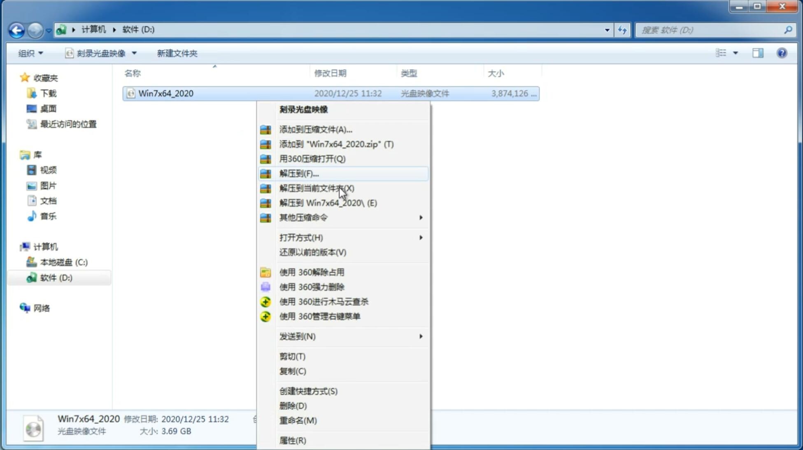Click 使用360强力删除 icon

coord(265,287)
